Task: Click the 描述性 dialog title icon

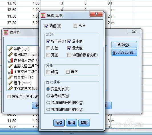Action: (6, 33)
